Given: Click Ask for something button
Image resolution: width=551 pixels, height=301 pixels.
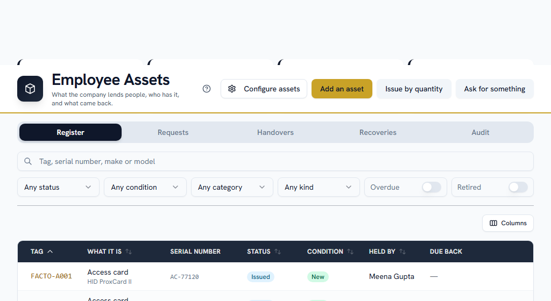Looking at the screenshot, I should click(x=495, y=89).
